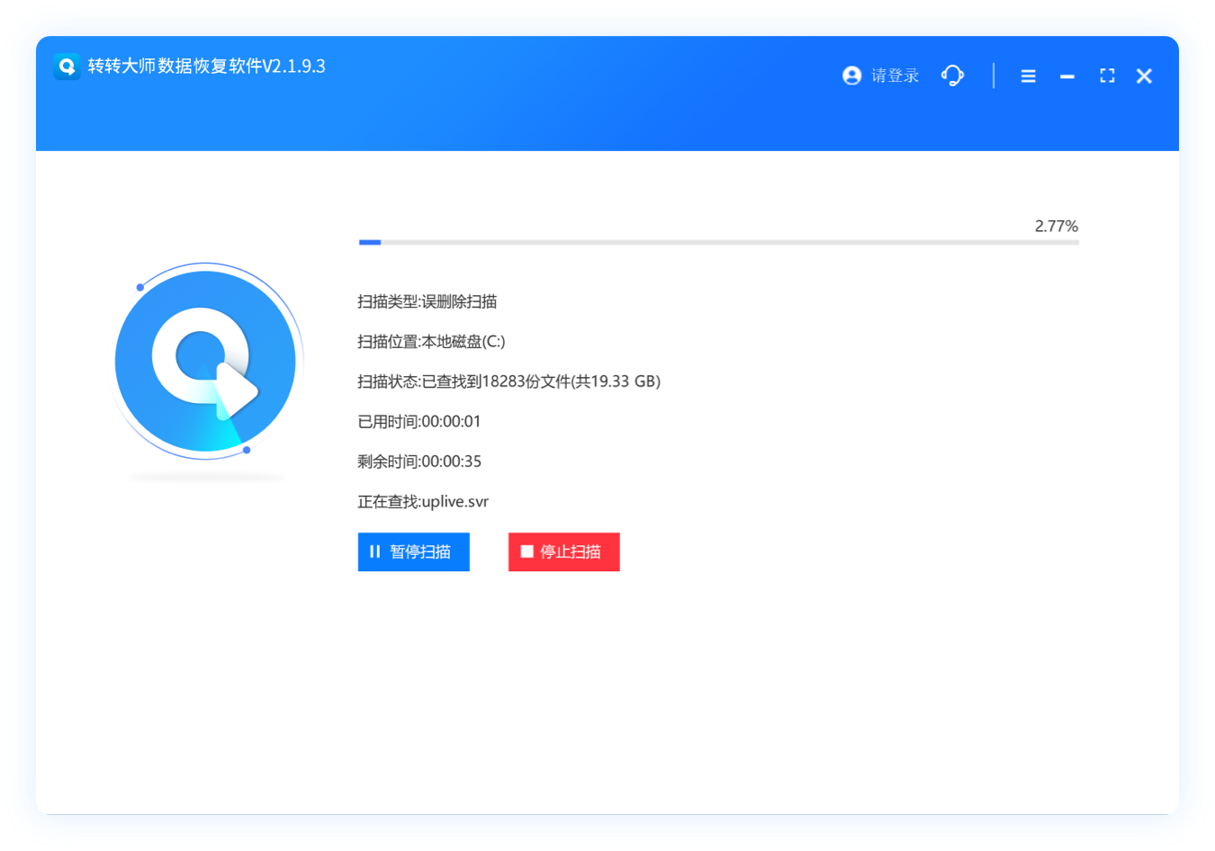Image resolution: width=1215 pixels, height=851 pixels.
Task: Click the 2.77% progress percentage
Action: [1056, 226]
